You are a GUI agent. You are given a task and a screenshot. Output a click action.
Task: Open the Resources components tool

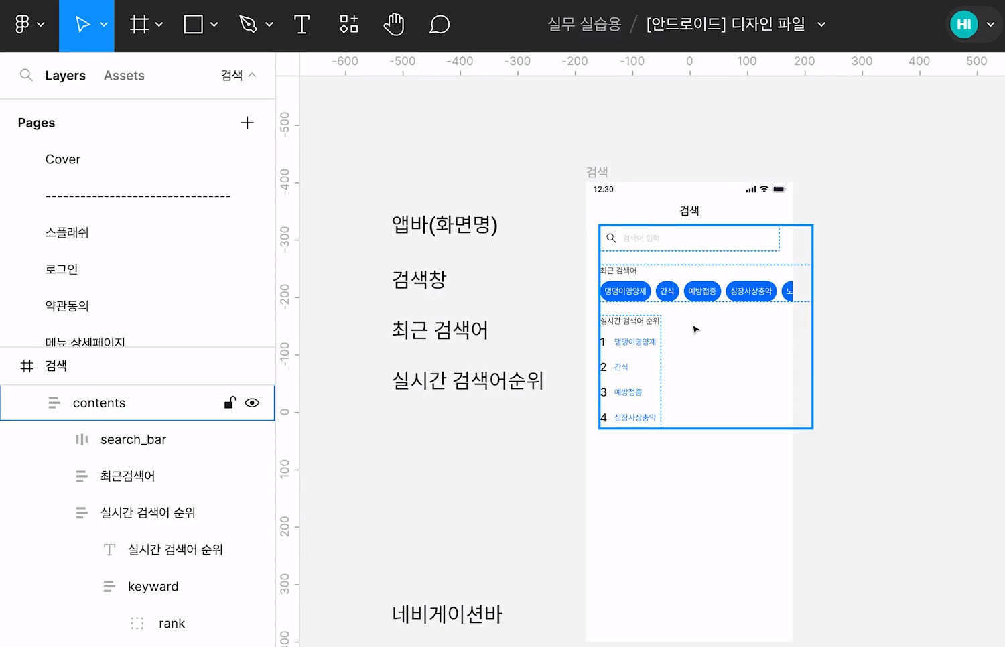point(348,25)
